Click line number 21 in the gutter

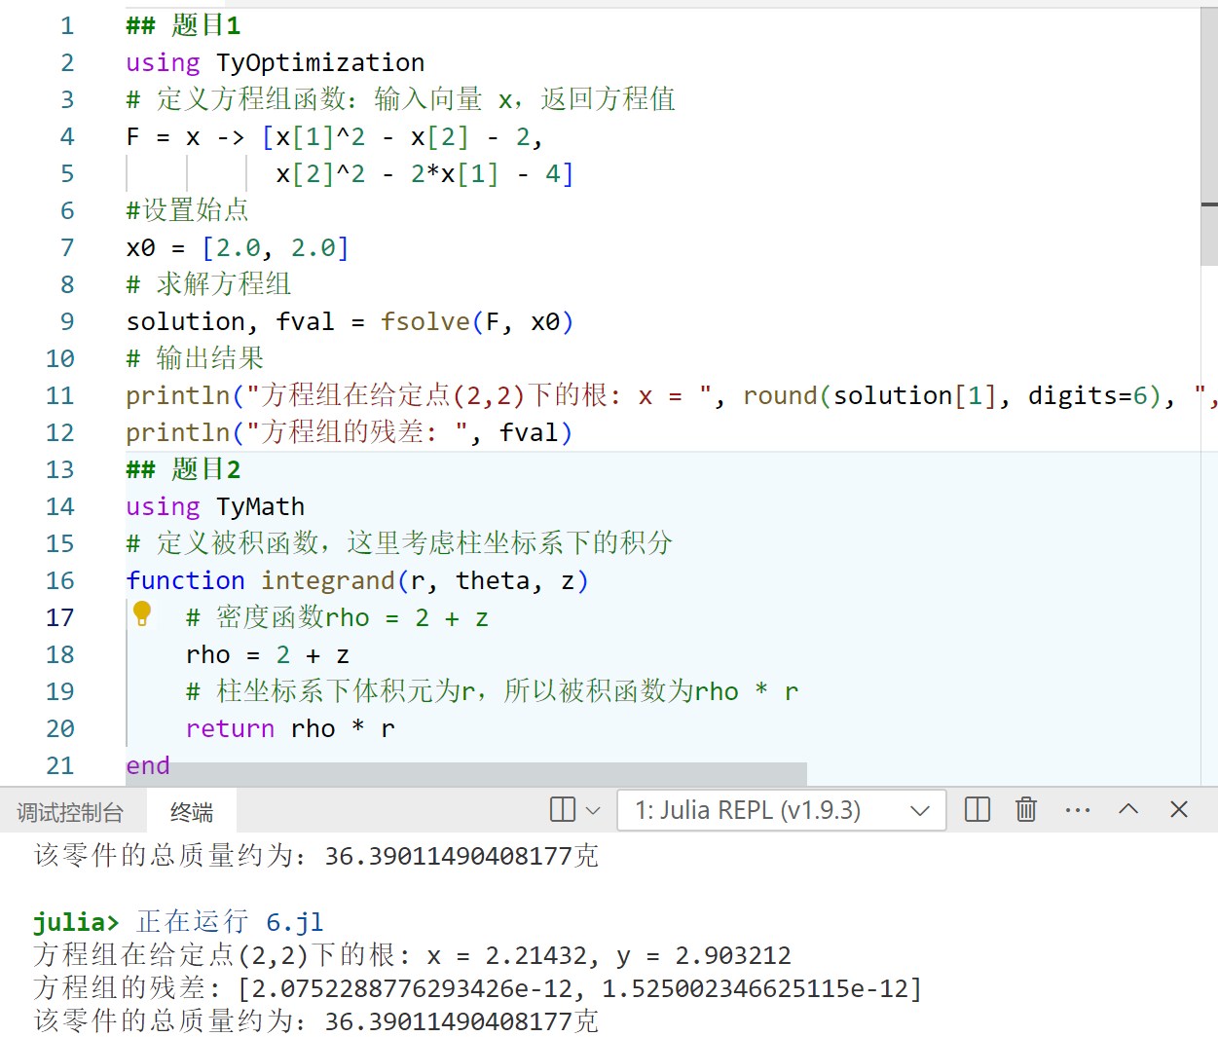[60, 765]
